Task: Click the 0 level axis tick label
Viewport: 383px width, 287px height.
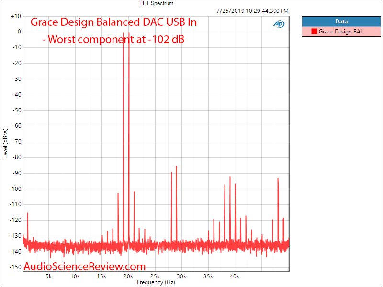Action: (x=19, y=32)
